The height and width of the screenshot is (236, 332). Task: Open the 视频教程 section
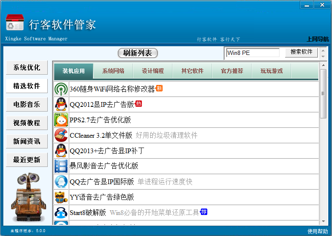pyautogui.click(x=27, y=123)
